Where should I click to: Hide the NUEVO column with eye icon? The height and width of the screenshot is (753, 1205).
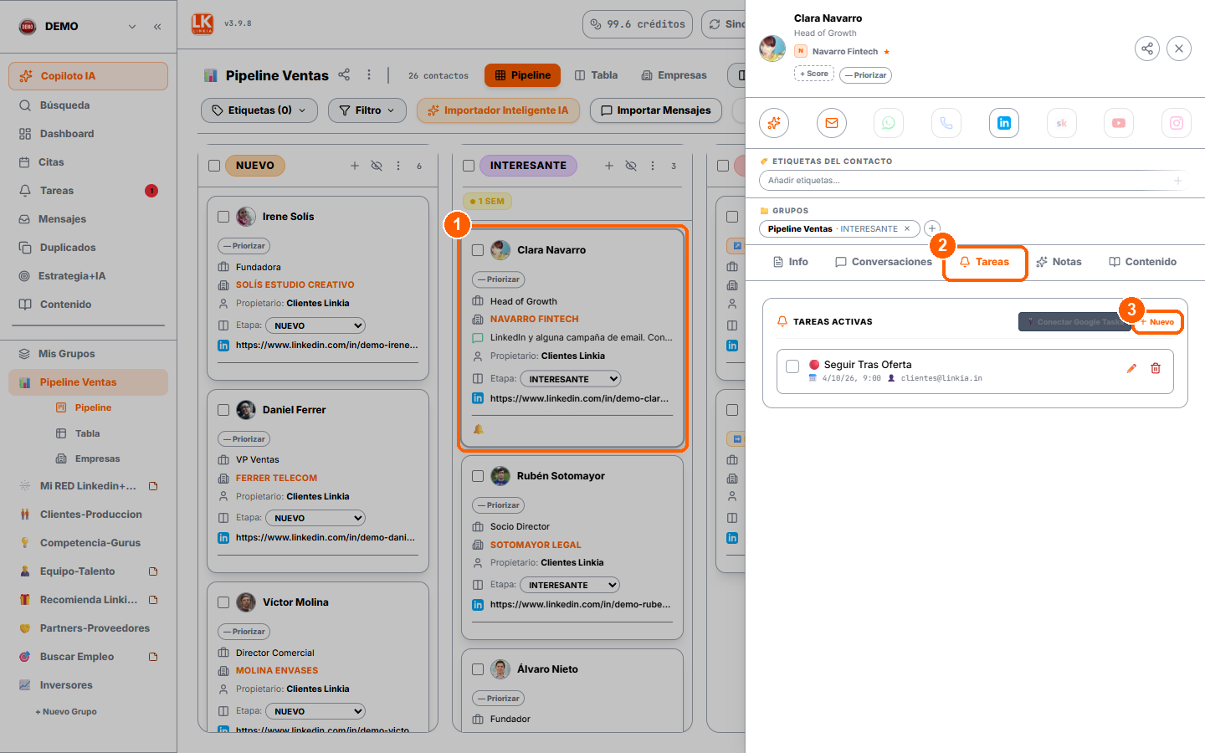377,166
